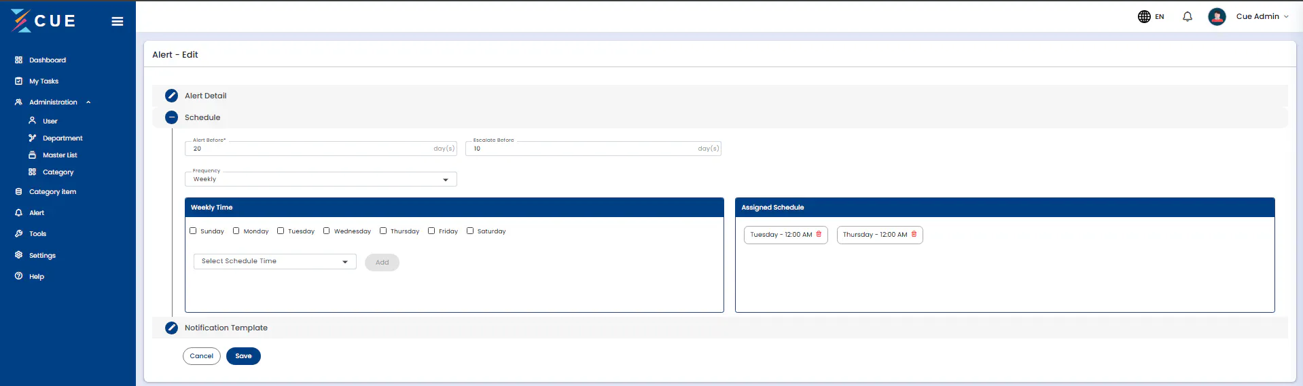Click the Tools wrench icon
The image size is (1303, 386).
(x=19, y=233)
